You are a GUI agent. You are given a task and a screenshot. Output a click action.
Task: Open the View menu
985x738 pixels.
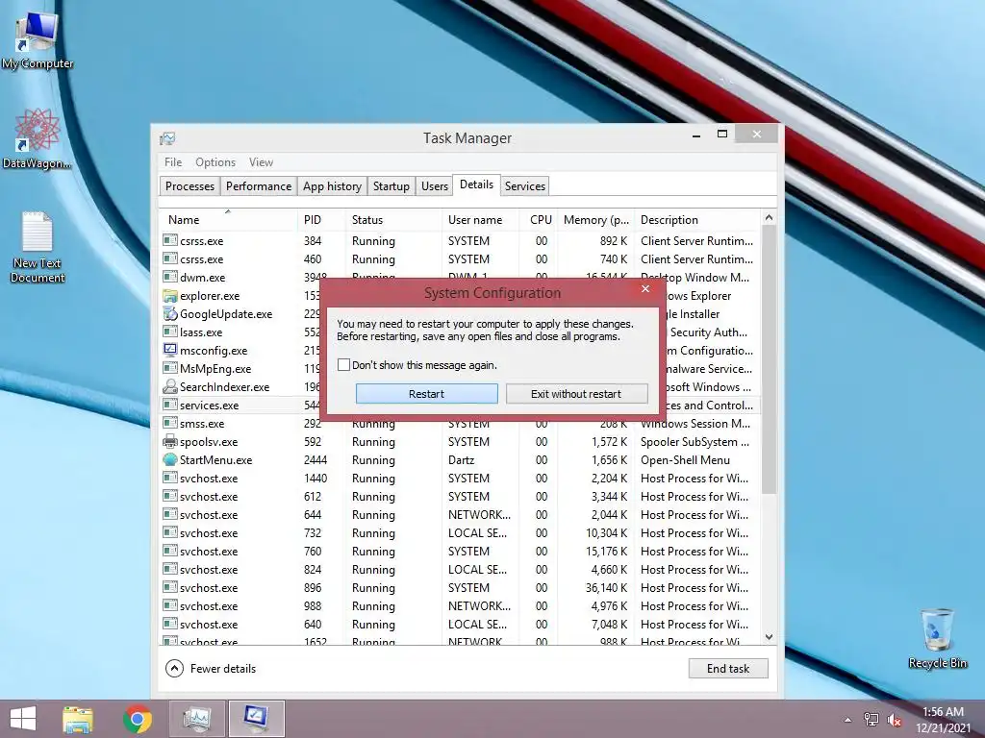point(261,161)
